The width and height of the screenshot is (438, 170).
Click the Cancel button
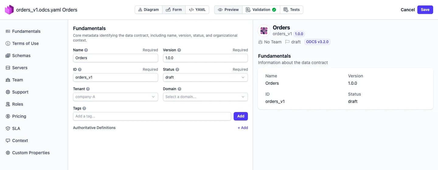pos(408,10)
